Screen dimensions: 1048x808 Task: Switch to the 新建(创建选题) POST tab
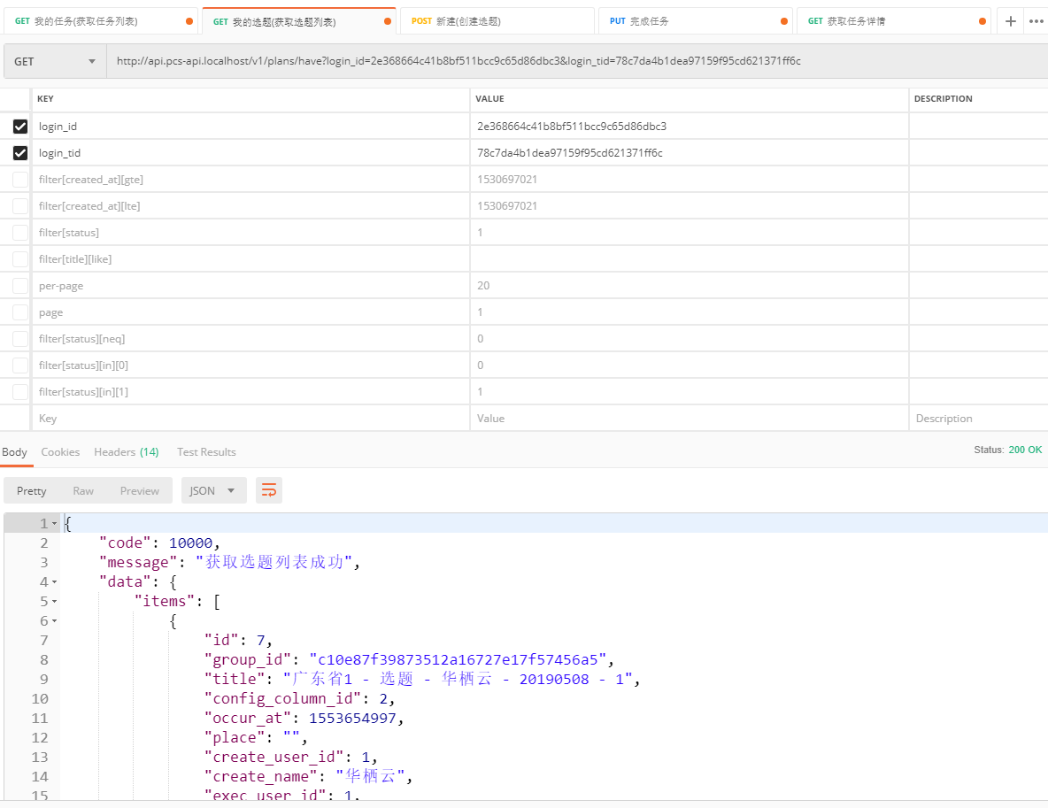tap(496, 21)
